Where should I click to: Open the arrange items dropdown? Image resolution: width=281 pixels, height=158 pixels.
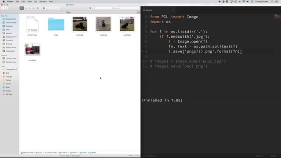[x=39, y=8]
